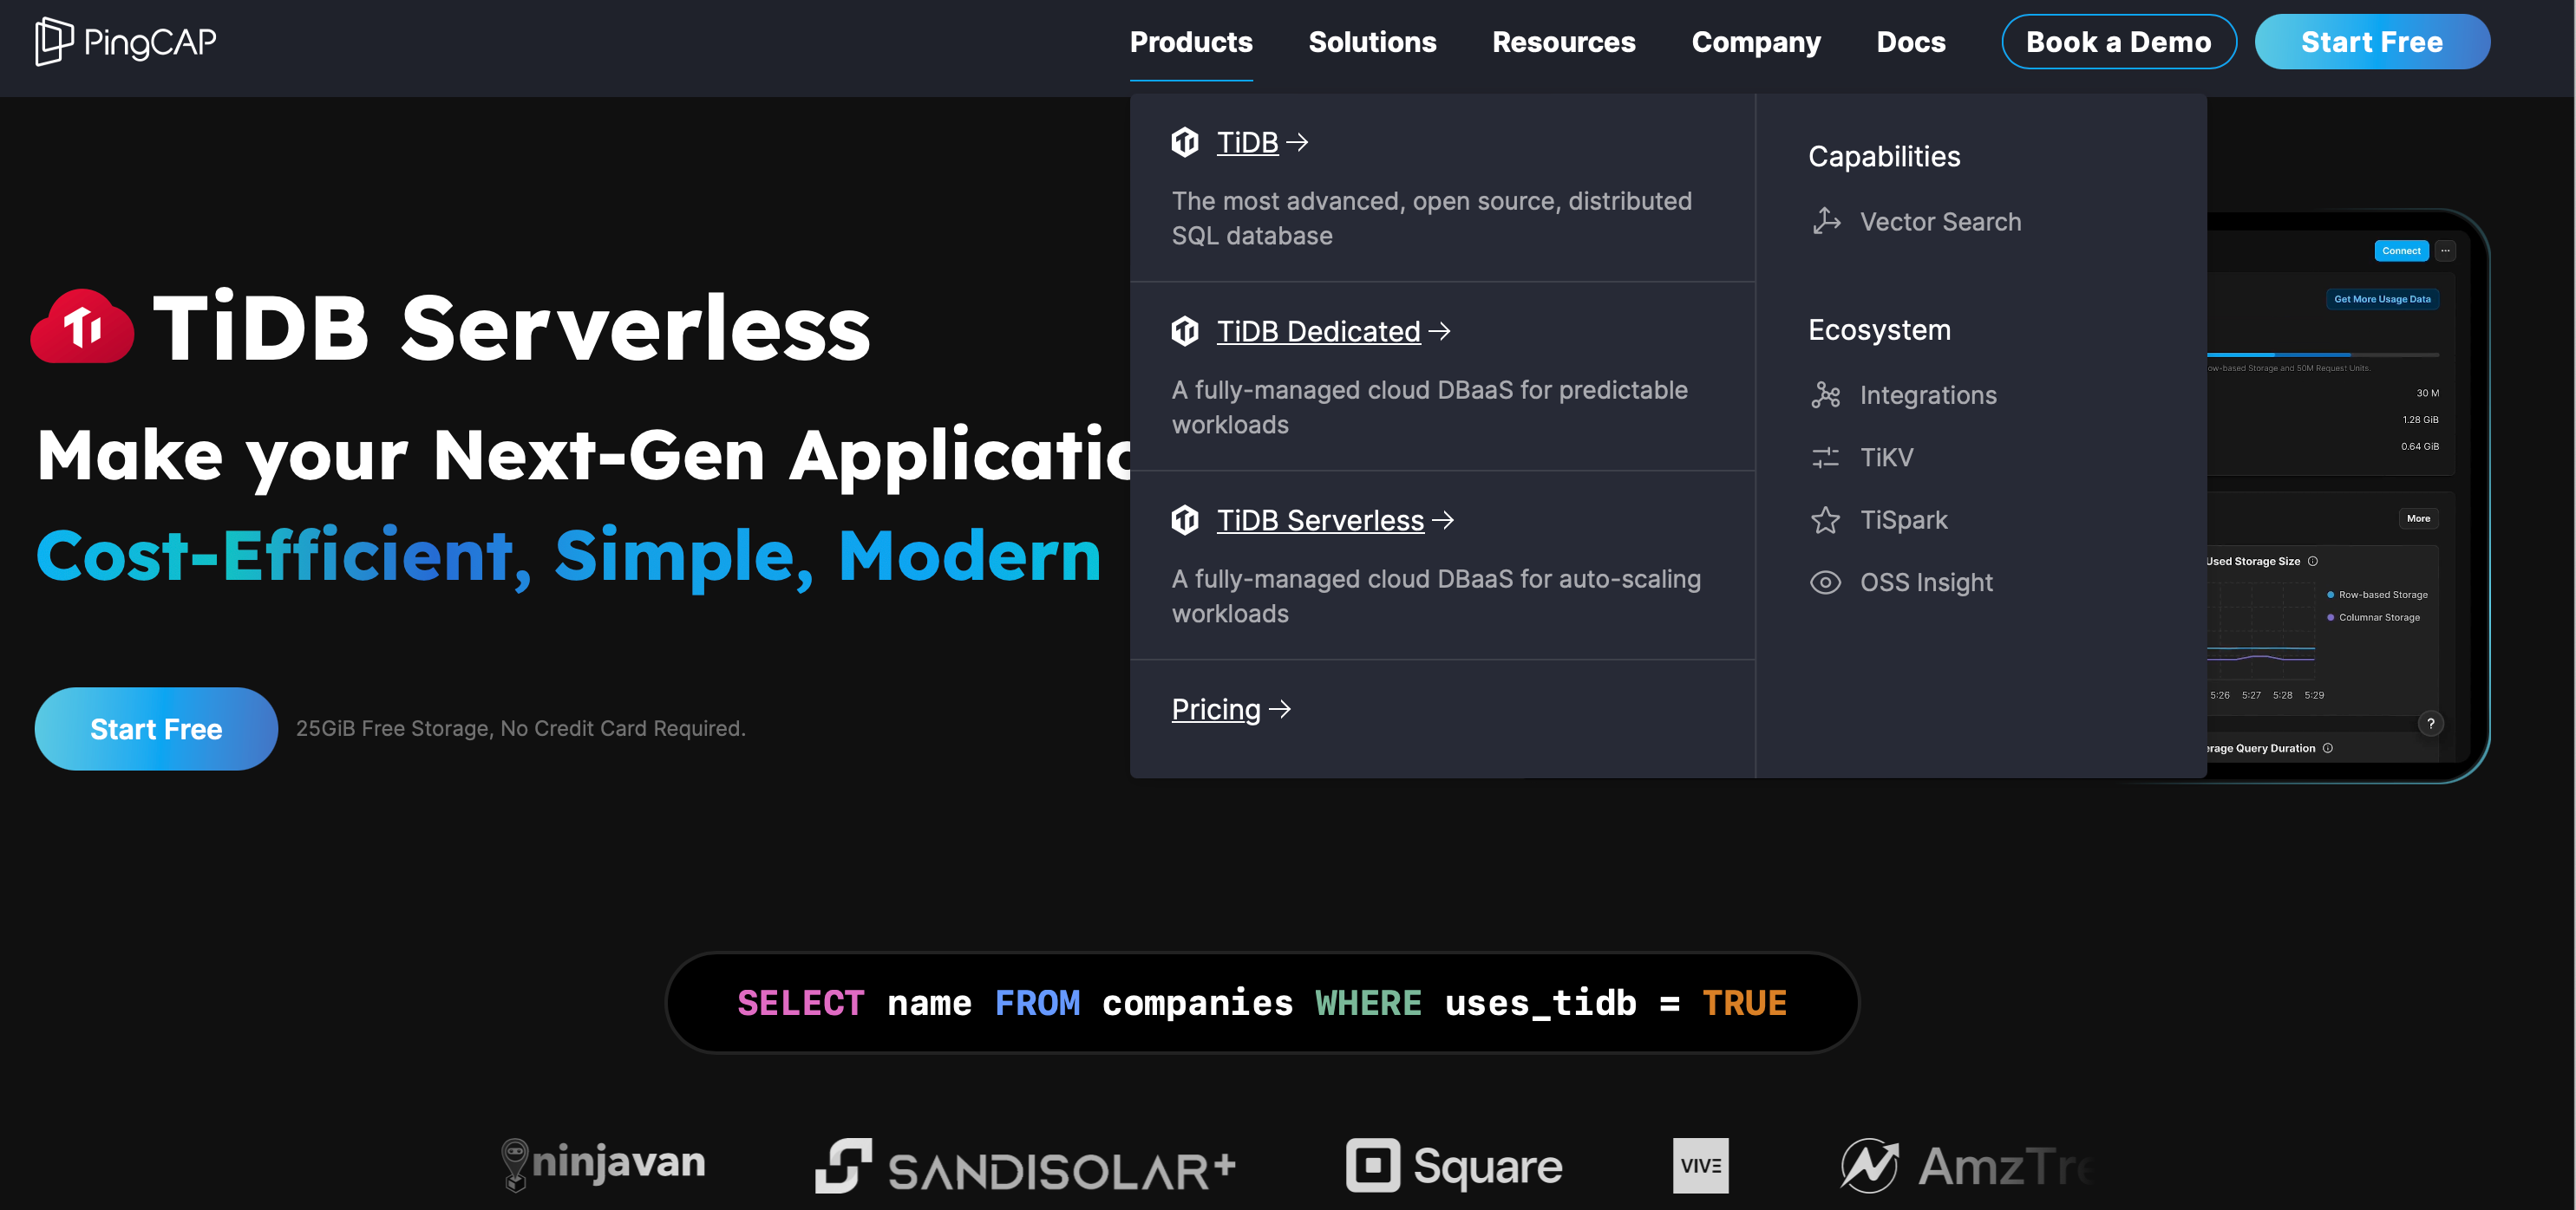Click Start Free in the header

point(2372,42)
